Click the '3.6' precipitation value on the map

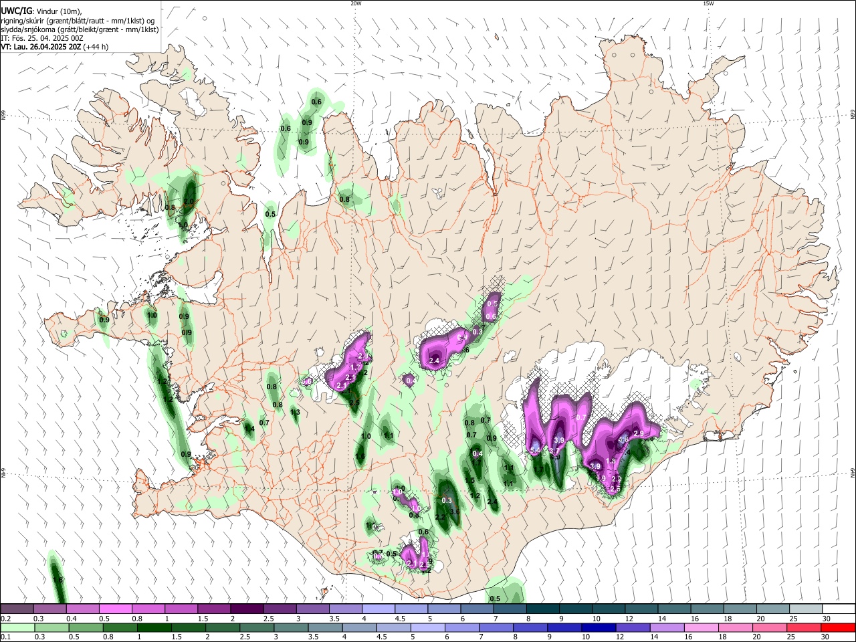click(454, 512)
